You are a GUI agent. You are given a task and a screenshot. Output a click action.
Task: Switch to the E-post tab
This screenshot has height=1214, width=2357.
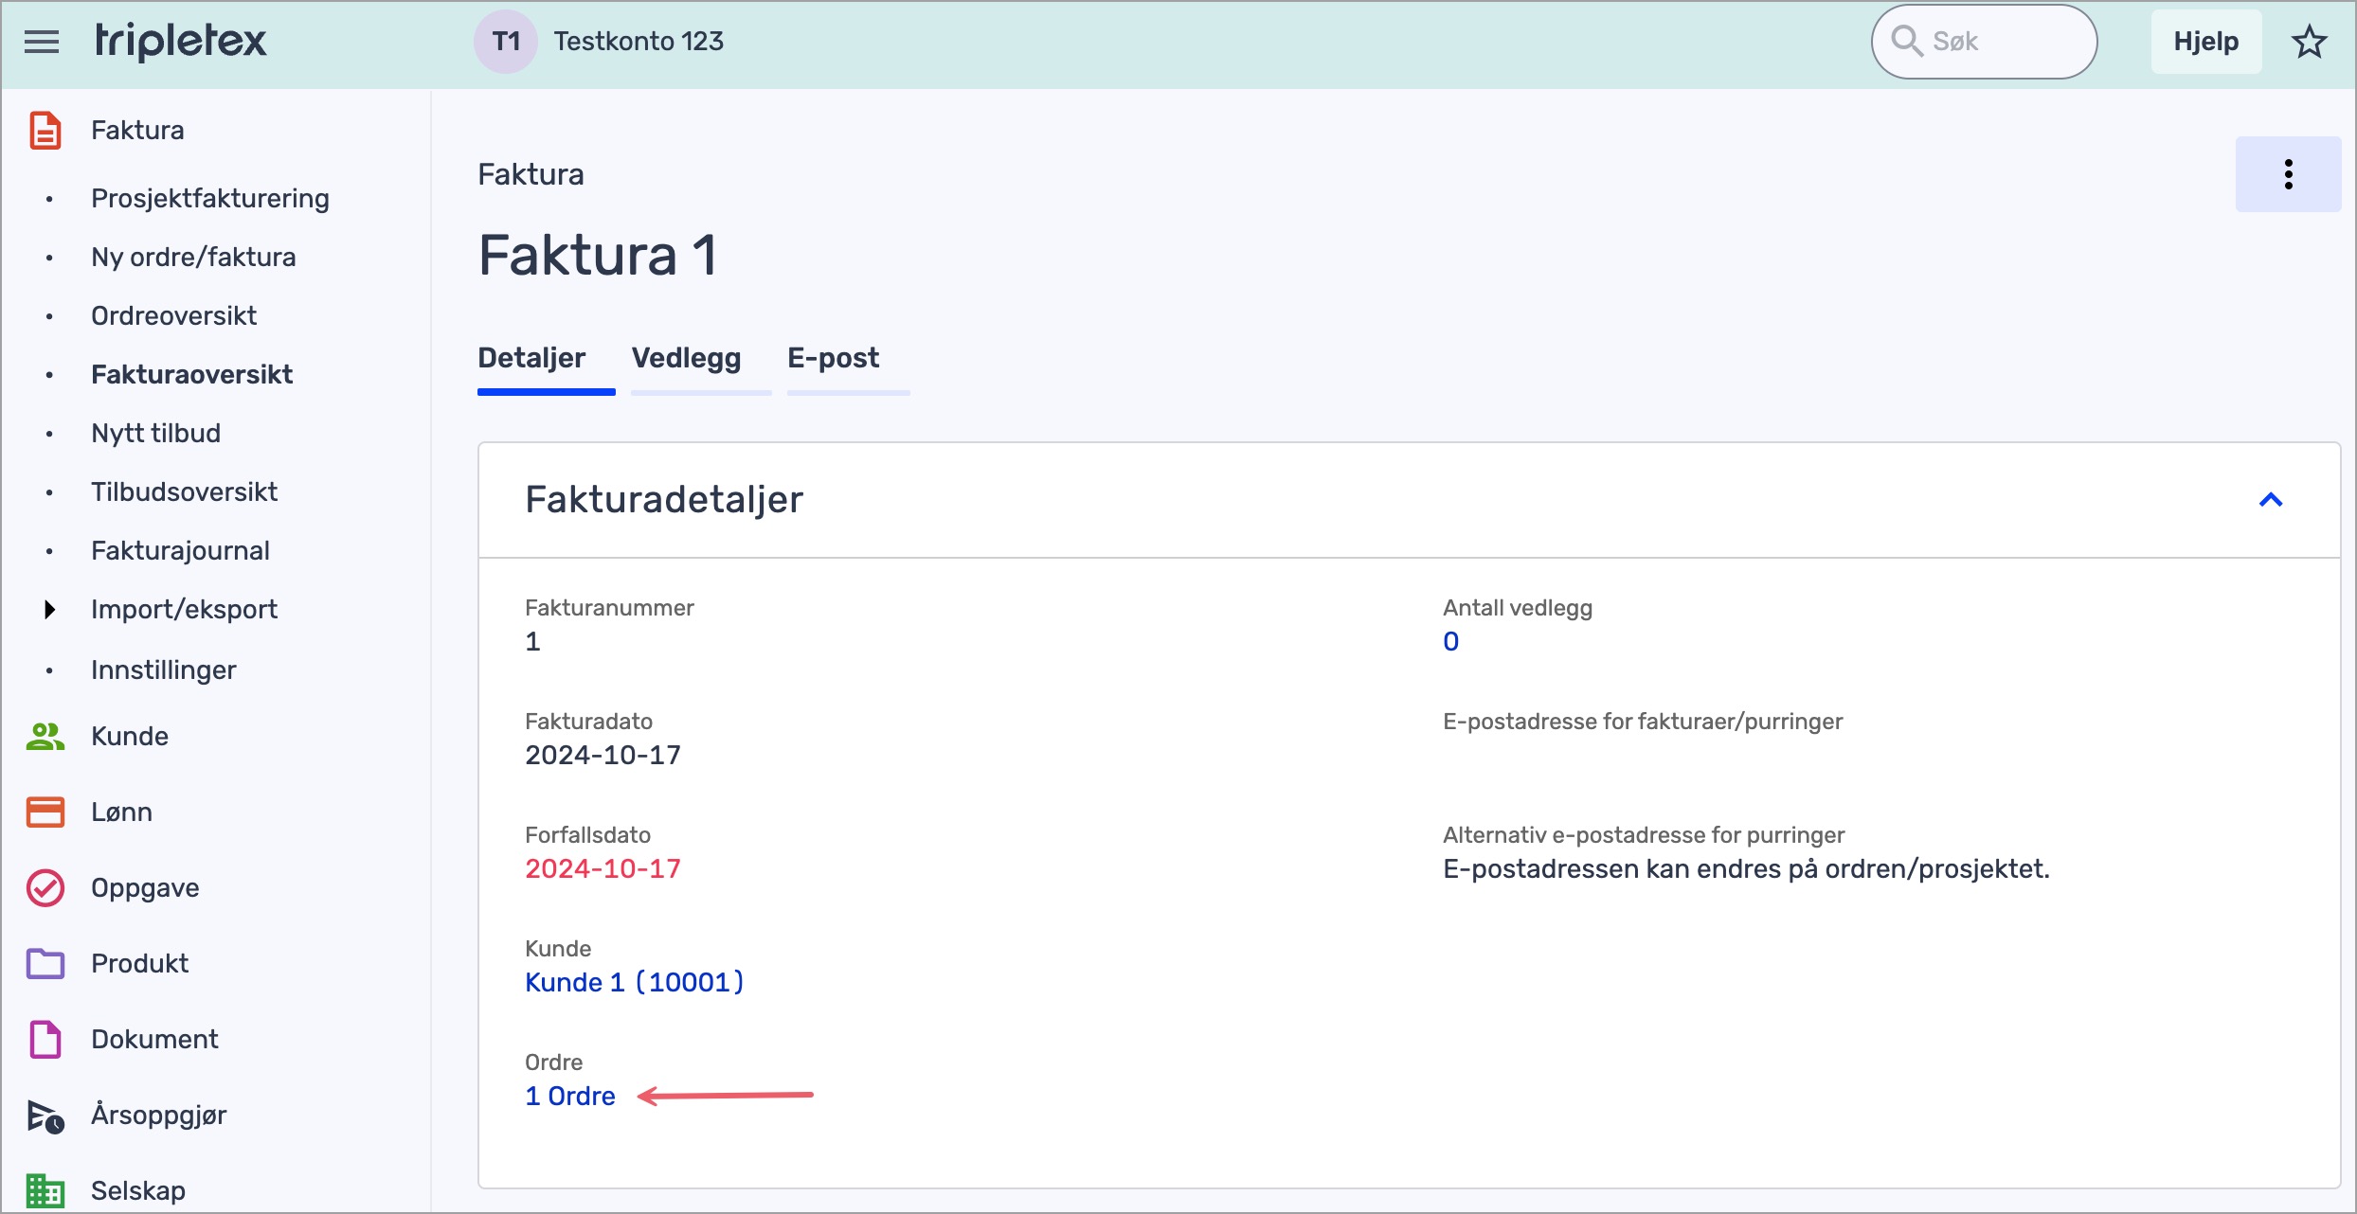tap(833, 358)
